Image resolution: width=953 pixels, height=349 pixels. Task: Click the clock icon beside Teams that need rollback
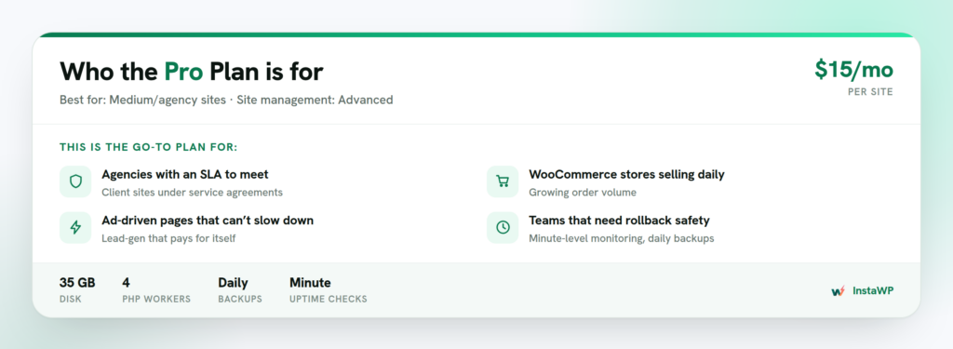503,227
